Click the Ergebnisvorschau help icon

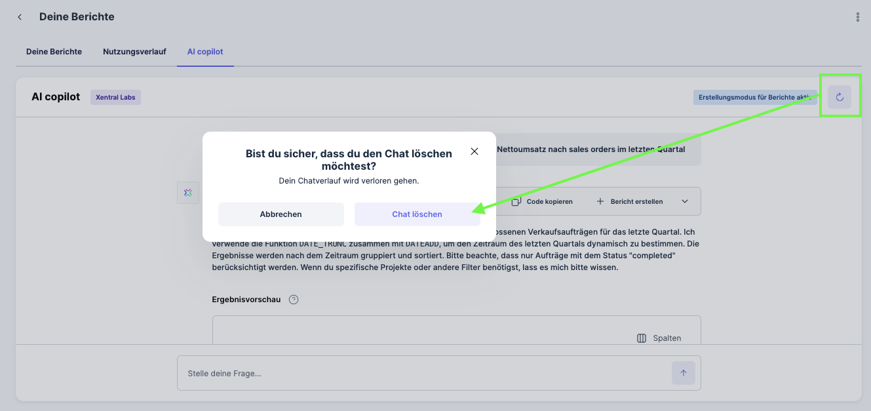click(x=294, y=300)
